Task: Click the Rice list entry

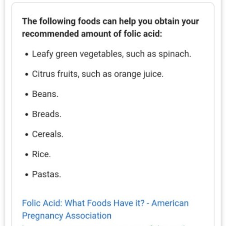Action: (x=42, y=154)
